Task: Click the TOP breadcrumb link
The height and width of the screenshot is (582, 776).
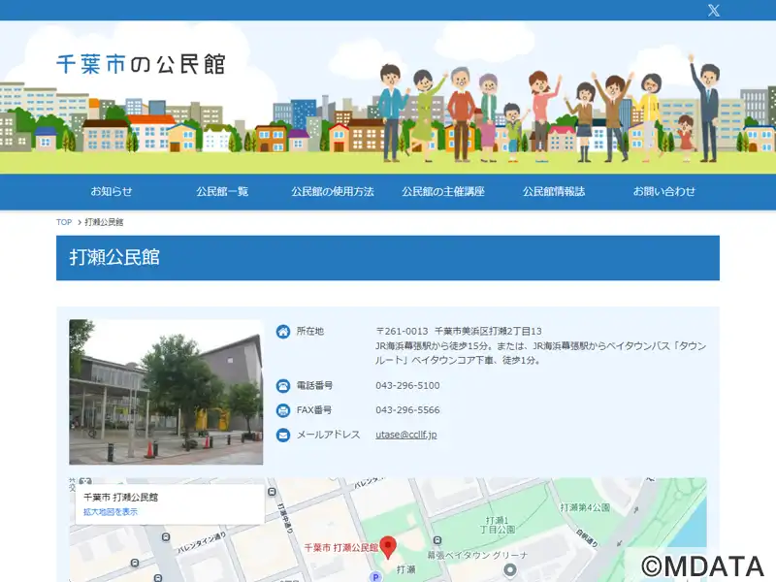Action: click(64, 222)
